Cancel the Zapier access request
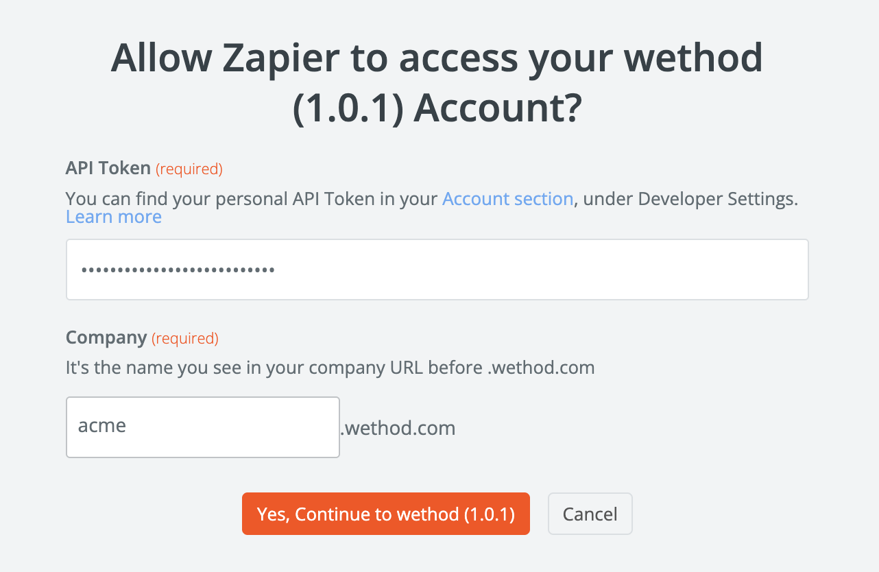Screen dimensions: 879x572 tap(590, 514)
